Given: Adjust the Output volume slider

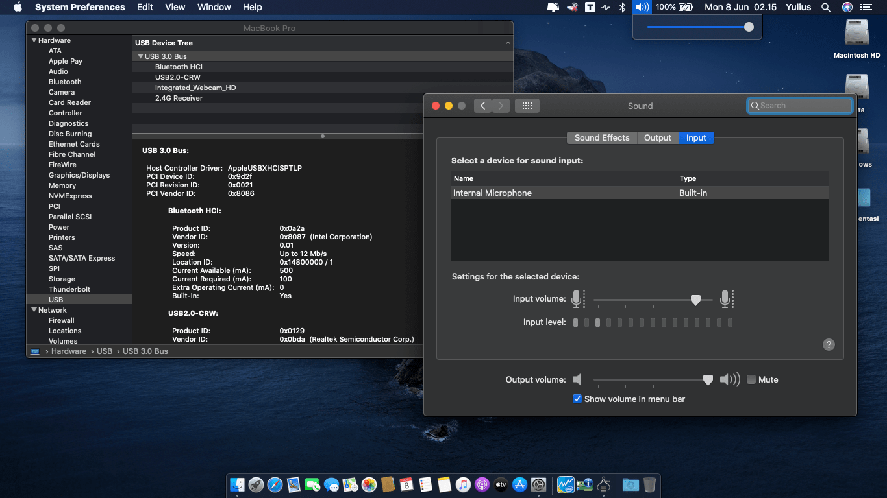Looking at the screenshot, I should pos(708,380).
